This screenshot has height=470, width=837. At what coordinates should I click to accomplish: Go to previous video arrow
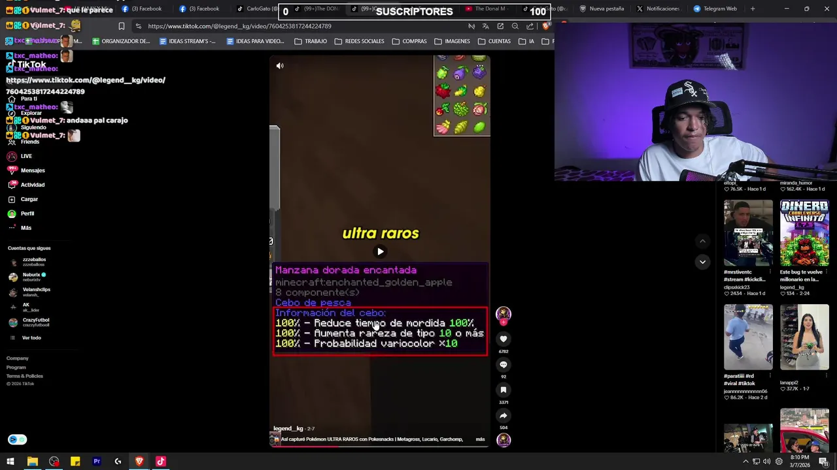[702, 241]
